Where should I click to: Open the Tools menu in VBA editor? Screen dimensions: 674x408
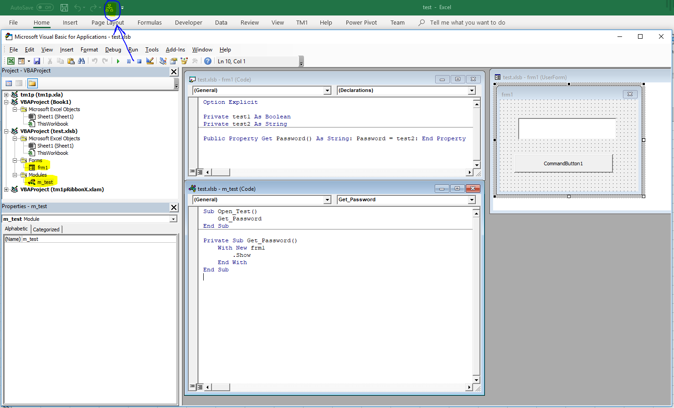click(x=152, y=50)
